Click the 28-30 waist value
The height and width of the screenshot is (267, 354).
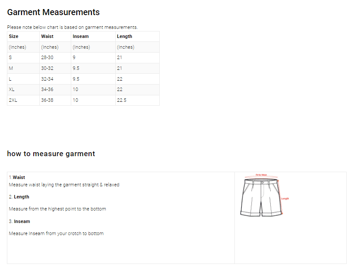point(47,57)
